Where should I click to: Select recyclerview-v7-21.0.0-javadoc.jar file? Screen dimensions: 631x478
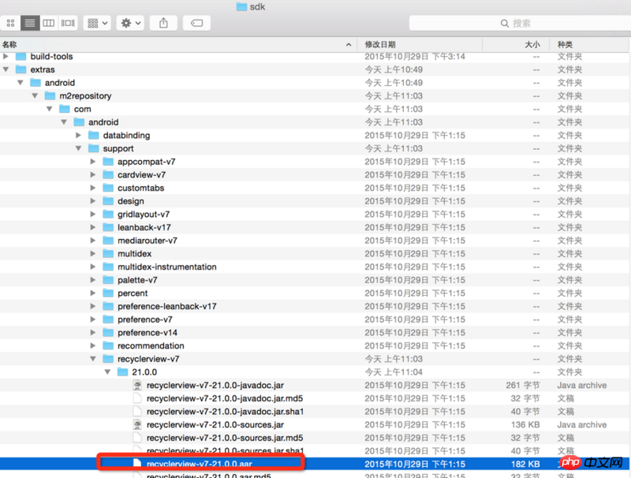(214, 385)
